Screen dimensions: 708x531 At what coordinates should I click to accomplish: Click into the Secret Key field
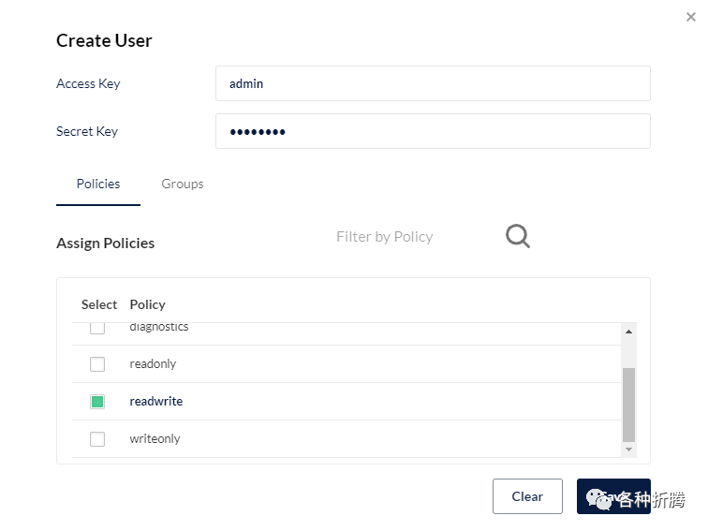tap(433, 131)
